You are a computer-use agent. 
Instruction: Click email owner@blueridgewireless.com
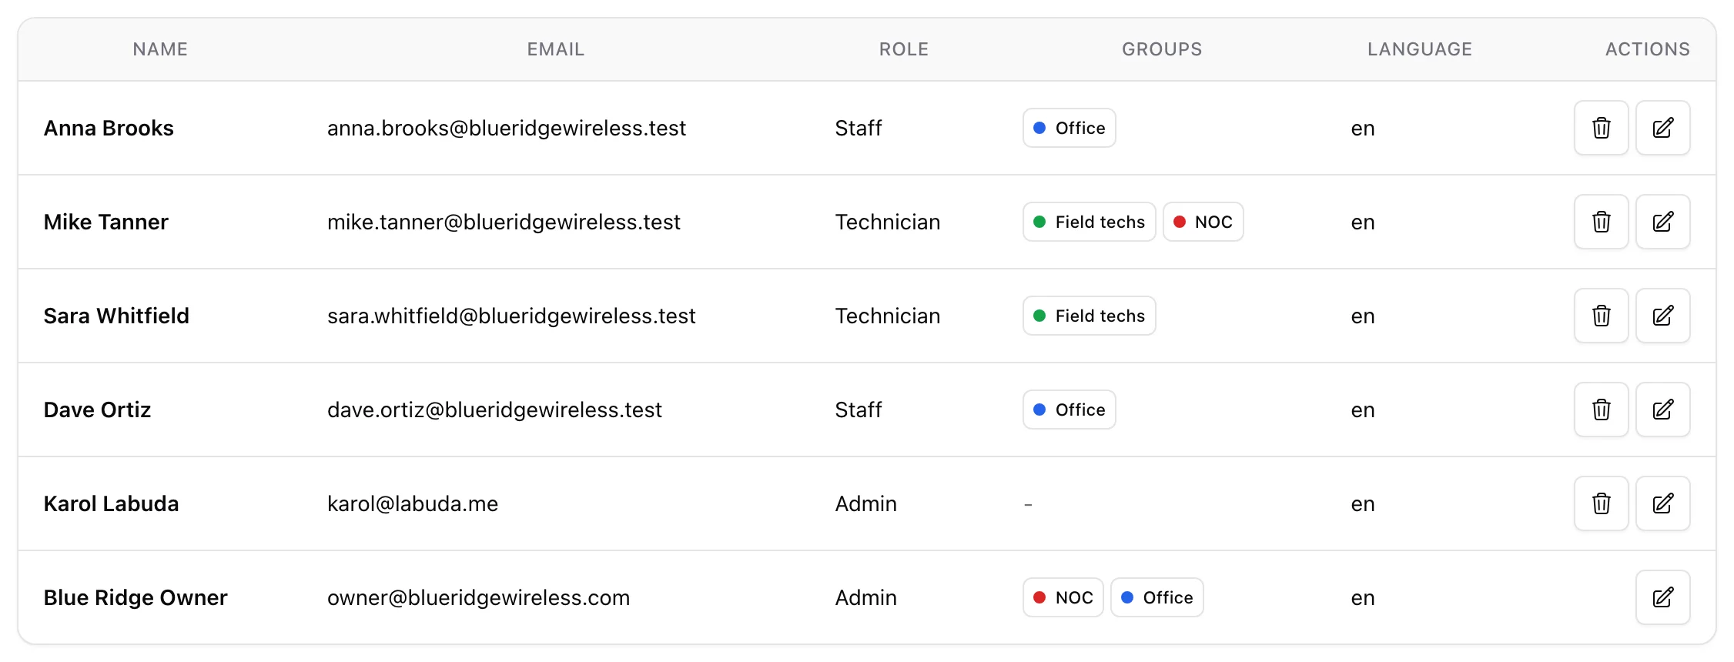[x=478, y=597]
